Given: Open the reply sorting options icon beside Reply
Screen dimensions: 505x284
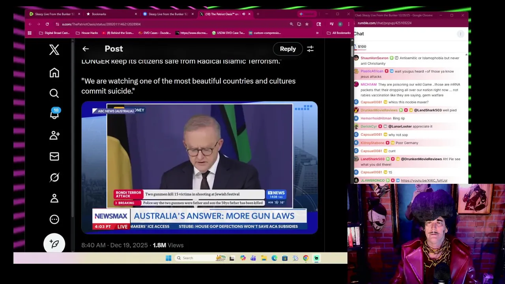Looking at the screenshot, I should (x=310, y=49).
